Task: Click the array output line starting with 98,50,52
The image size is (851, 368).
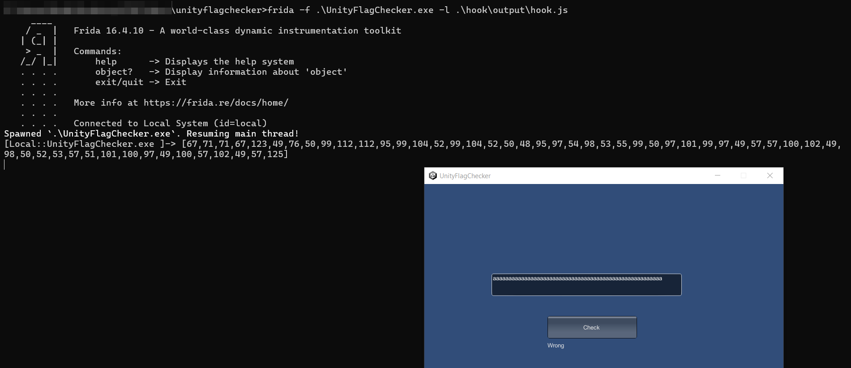Action: (x=146, y=154)
